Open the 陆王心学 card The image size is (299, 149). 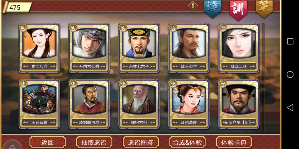(189, 48)
